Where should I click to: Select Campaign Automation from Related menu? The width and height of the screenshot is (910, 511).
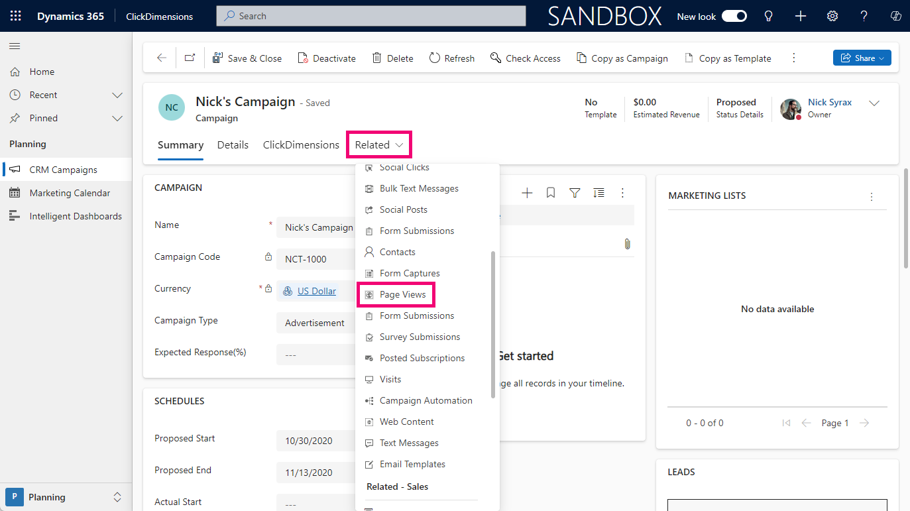427,400
